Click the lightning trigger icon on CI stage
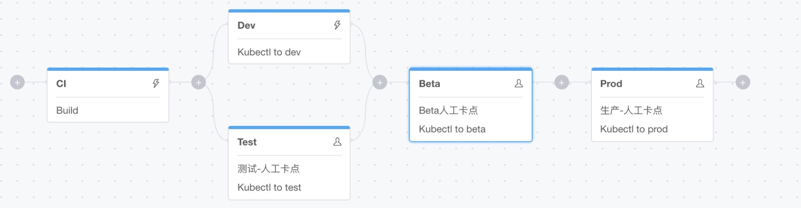This screenshot has height=208, width=801. coord(156,83)
